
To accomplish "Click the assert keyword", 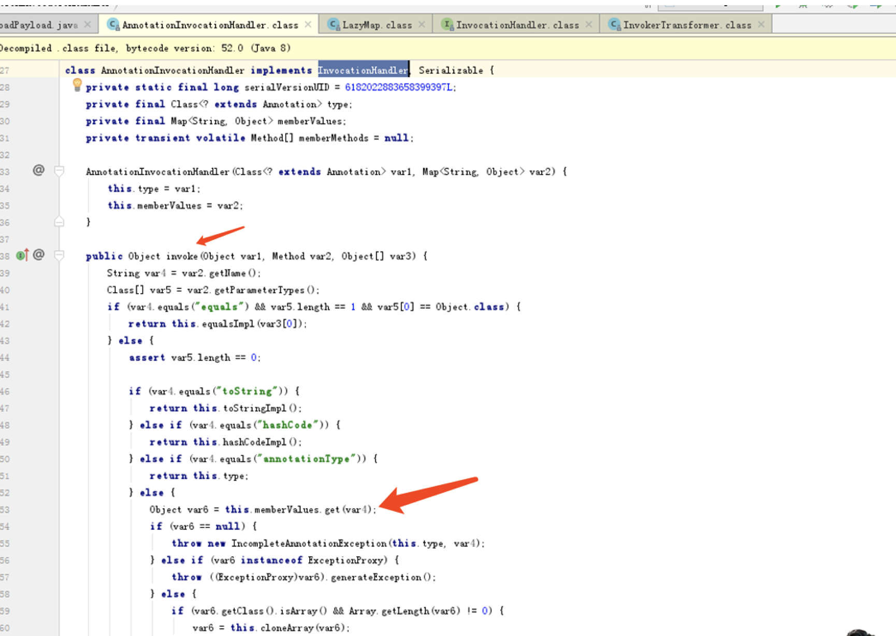I will pyautogui.click(x=147, y=358).
